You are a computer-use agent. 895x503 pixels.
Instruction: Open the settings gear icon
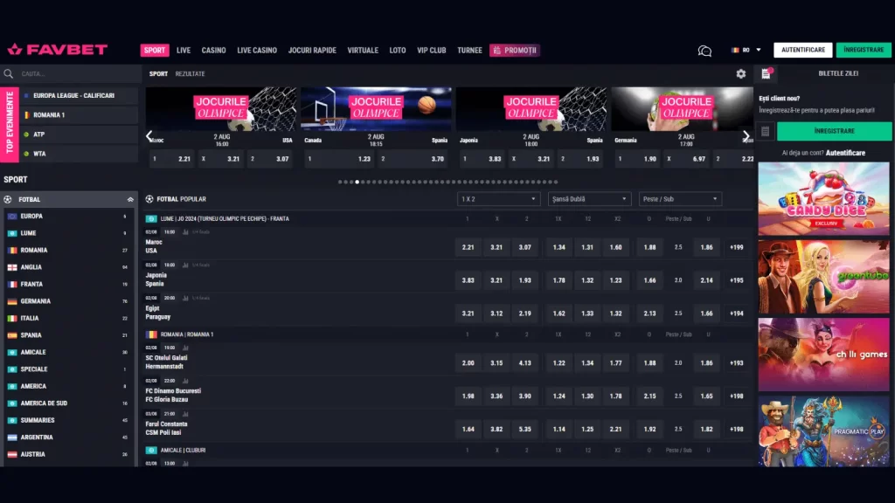coord(741,73)
